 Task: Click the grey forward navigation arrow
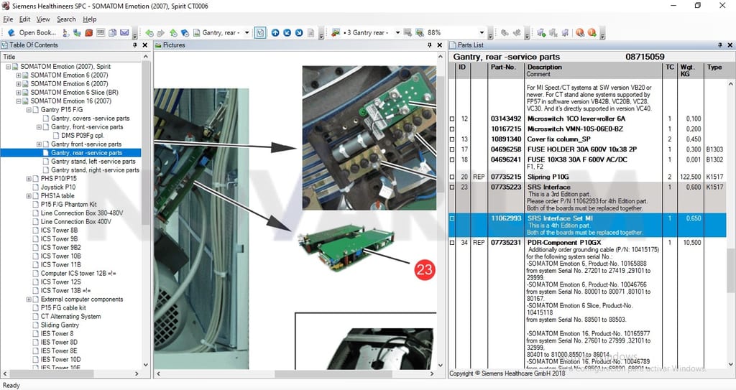pos(161,32)
